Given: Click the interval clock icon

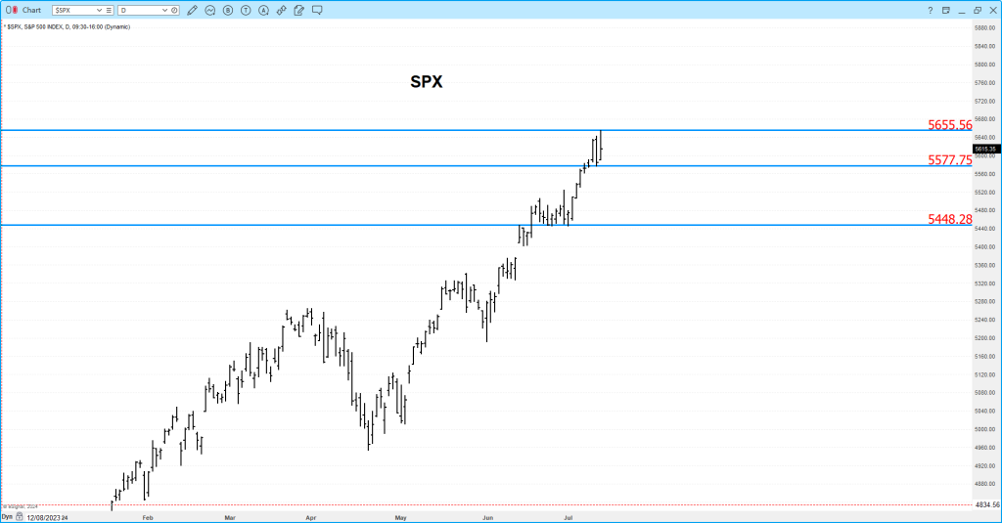Looking at the screenshot, I should (x=174, y=10).
